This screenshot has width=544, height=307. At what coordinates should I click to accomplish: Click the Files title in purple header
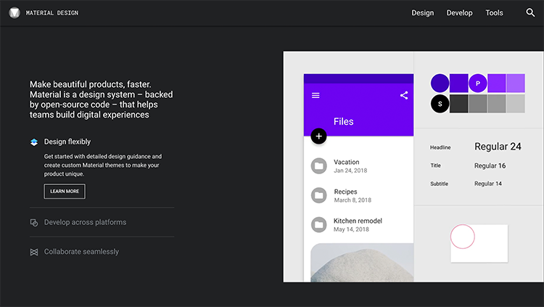click(x=344, y=121)
